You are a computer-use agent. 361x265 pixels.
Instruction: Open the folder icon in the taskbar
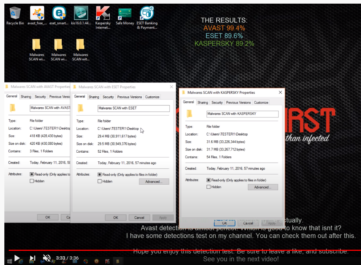point(118,261)
